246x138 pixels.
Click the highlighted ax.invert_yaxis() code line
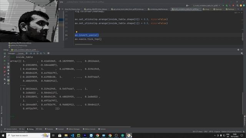(87, 35)
